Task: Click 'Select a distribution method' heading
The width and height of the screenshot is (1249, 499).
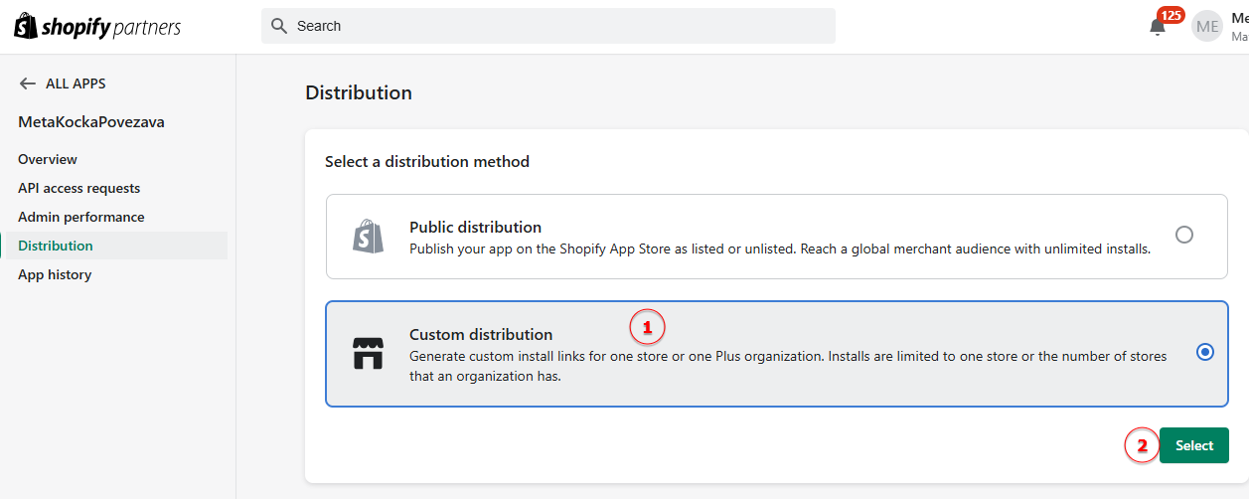Action: (x=427, y=161)
